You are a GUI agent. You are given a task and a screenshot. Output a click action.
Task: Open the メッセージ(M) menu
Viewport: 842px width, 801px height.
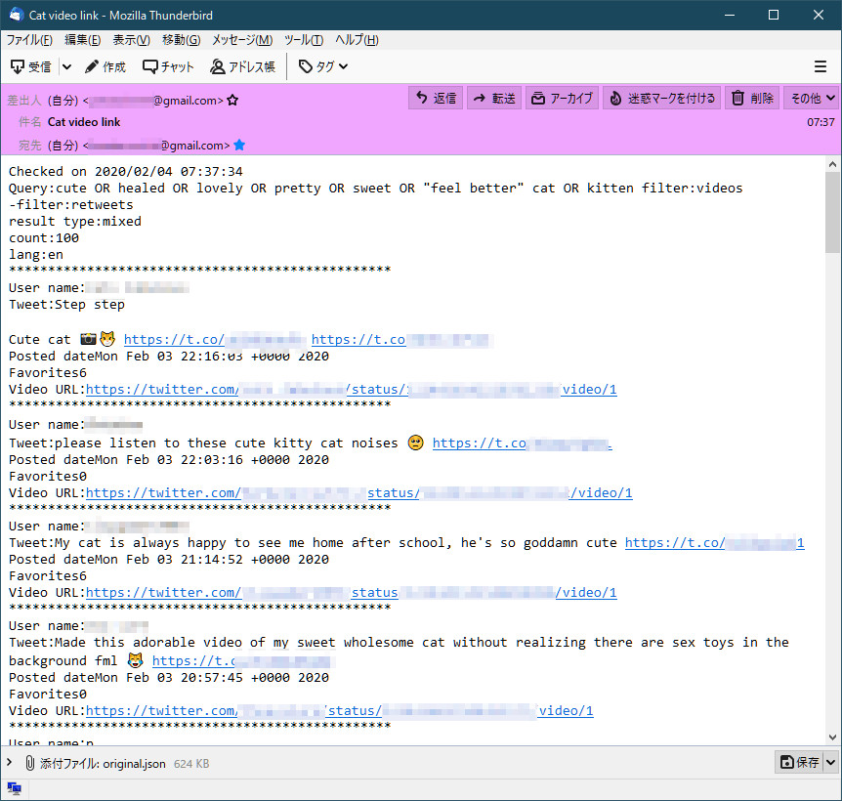[242, 40]
